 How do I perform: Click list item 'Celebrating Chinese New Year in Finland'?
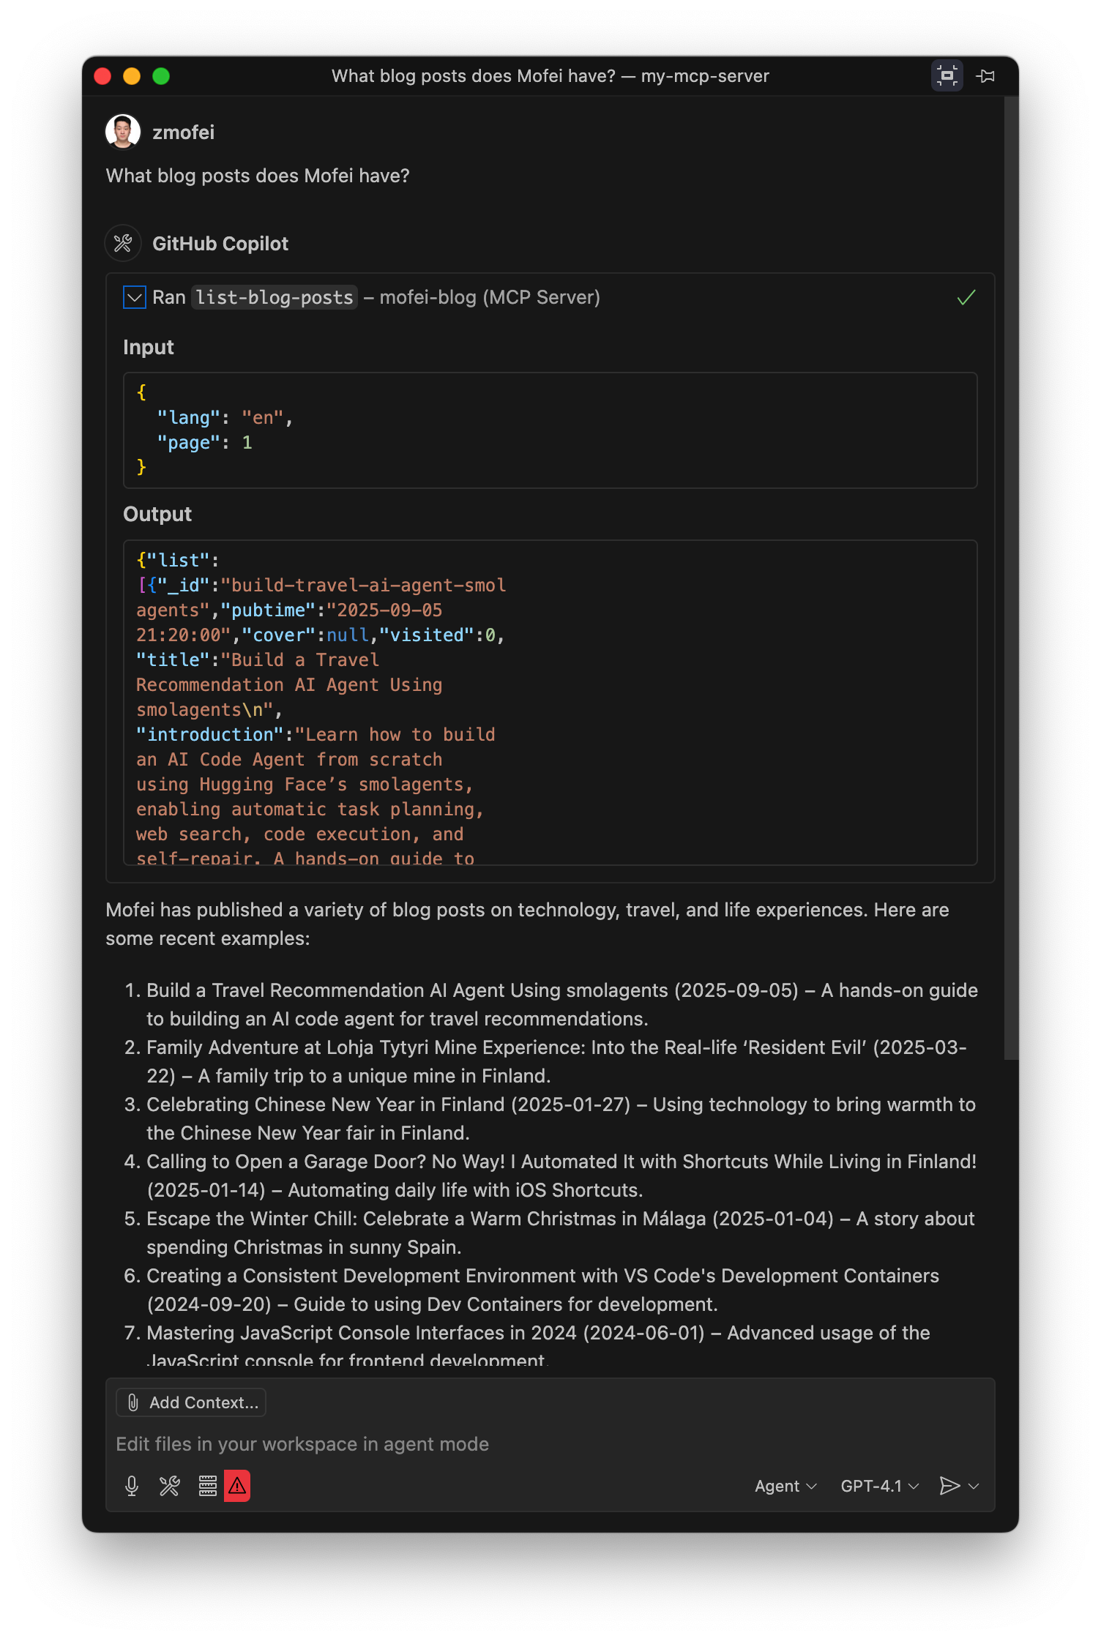561,1118
